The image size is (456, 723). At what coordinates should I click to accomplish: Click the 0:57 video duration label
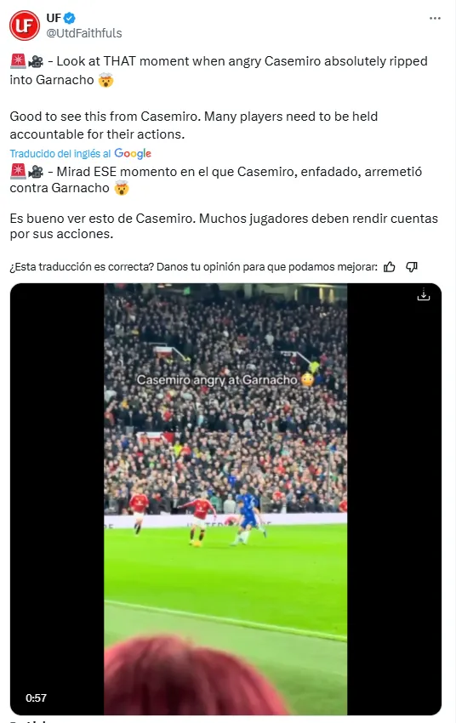tap(36, 697)
